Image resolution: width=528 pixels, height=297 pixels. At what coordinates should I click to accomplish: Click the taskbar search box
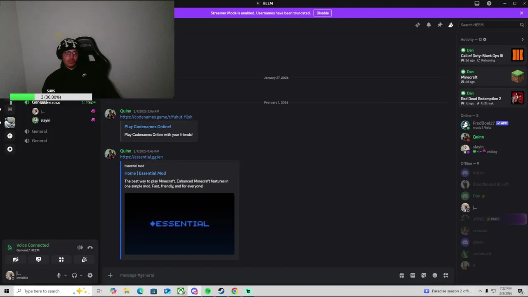[x=54, y=291]
